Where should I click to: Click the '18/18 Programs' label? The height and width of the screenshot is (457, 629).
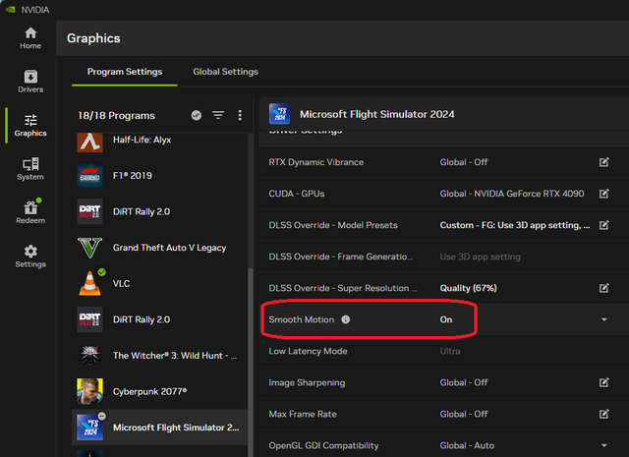coord(116,116)
